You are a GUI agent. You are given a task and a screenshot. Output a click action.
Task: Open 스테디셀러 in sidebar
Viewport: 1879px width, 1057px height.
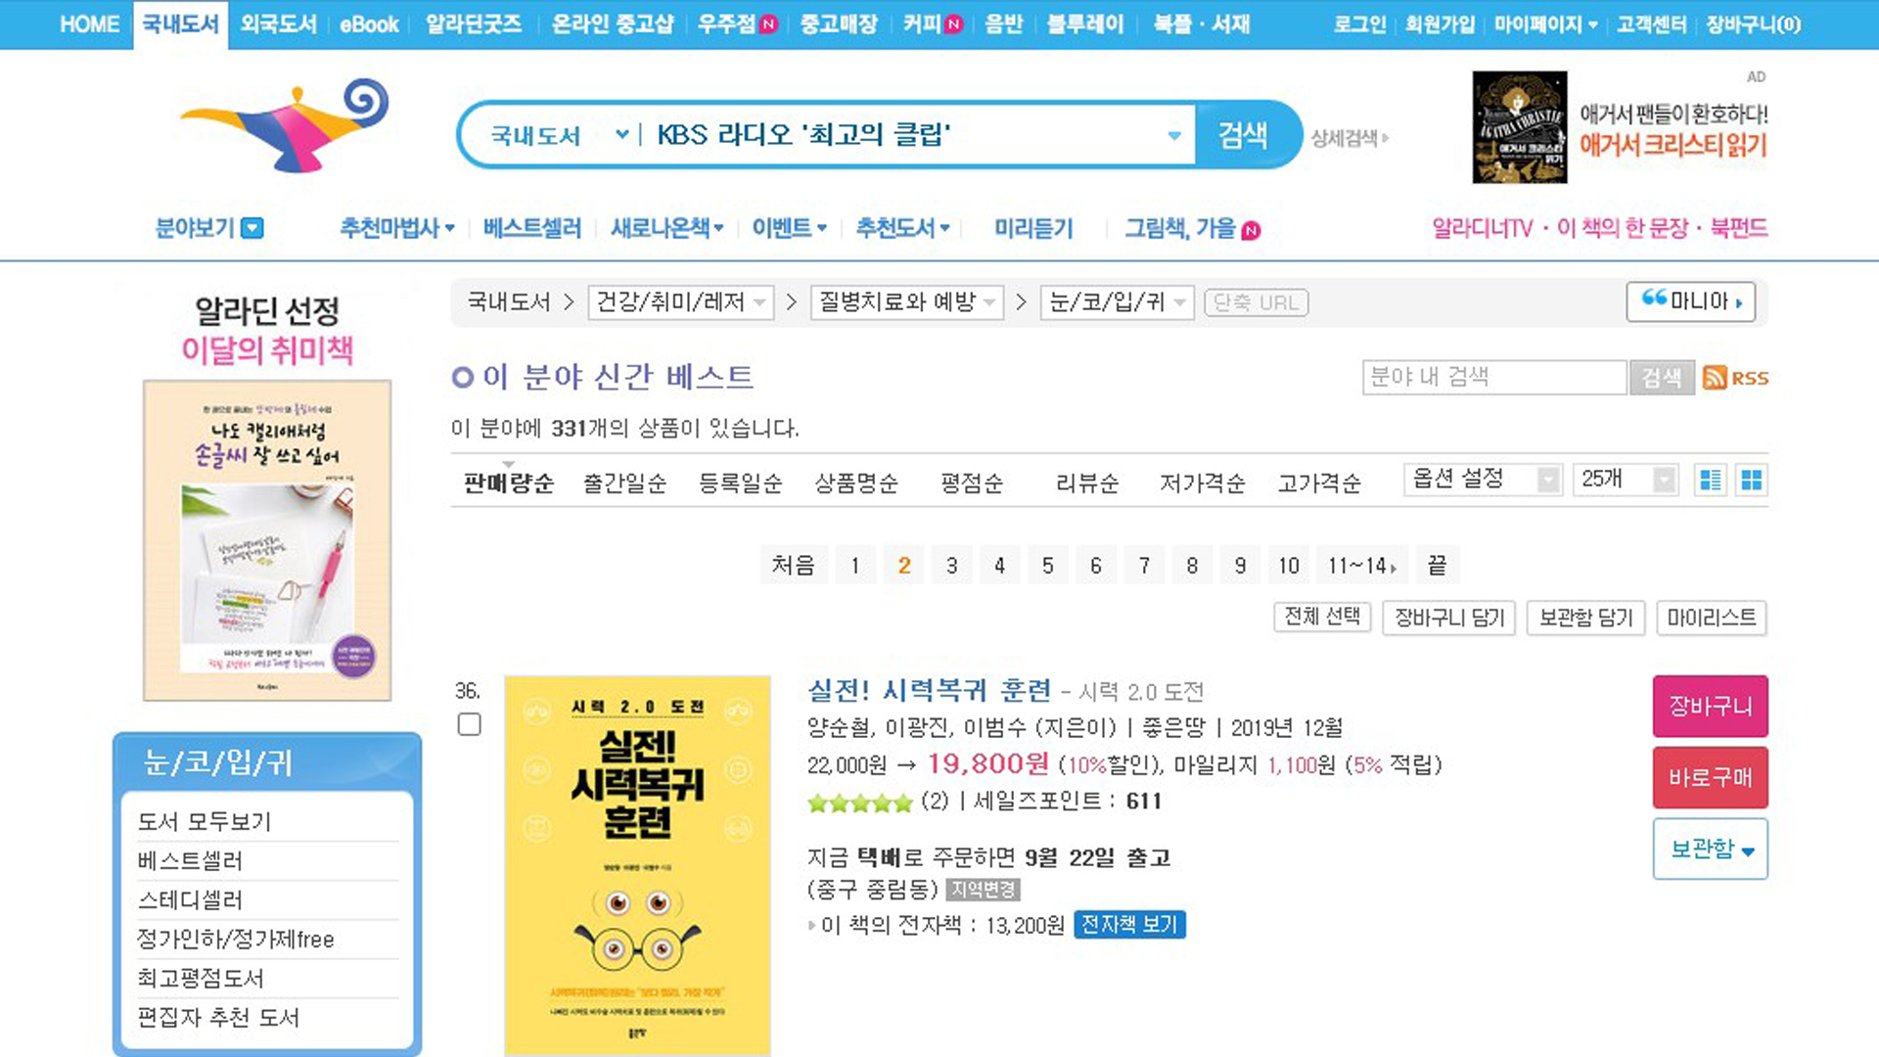pos(190,899)
